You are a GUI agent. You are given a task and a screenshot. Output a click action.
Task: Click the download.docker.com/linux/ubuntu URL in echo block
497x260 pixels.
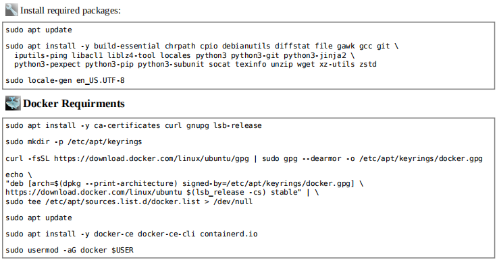[94, 193]
